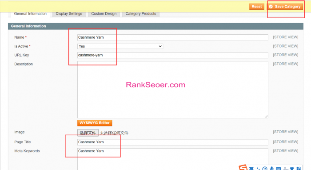Open the Sogou toolbox grid icon
Screen dimensions: 311x170
[299, 168]
